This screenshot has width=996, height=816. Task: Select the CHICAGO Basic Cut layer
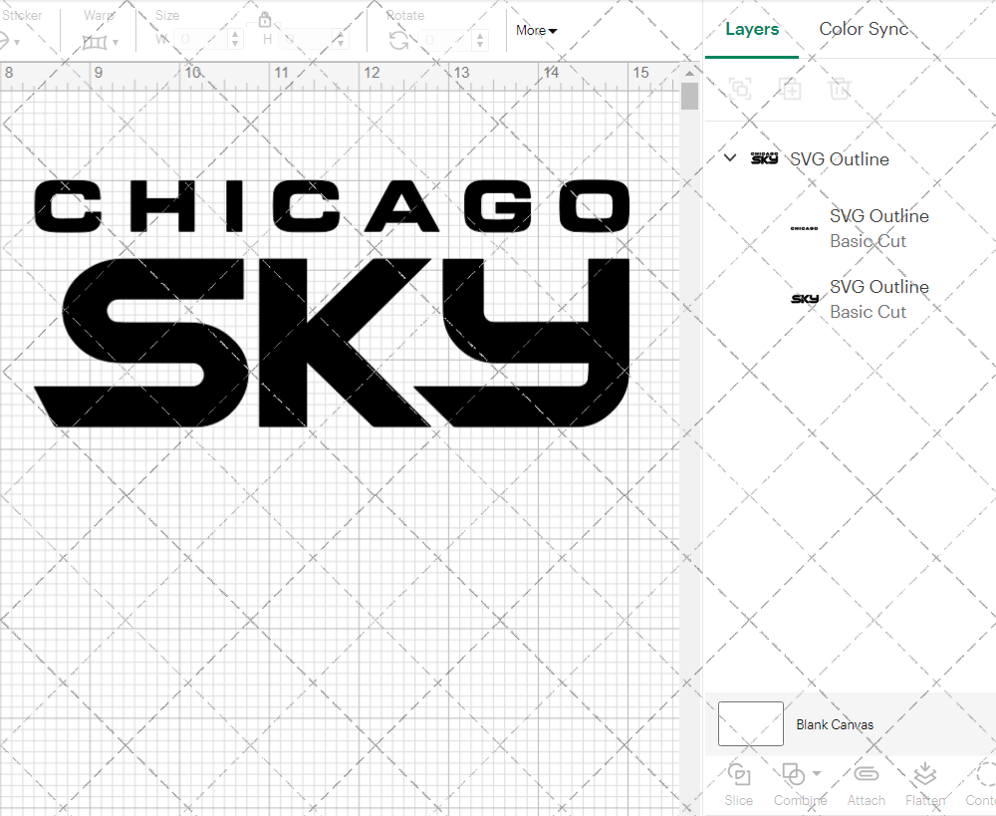click(x=878, y=228)
